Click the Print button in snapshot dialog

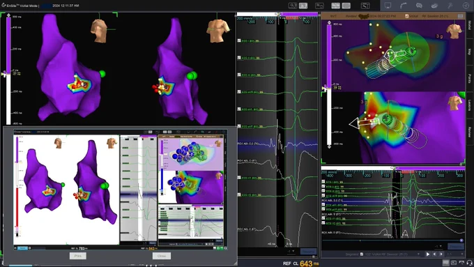(x=77, y=256)
